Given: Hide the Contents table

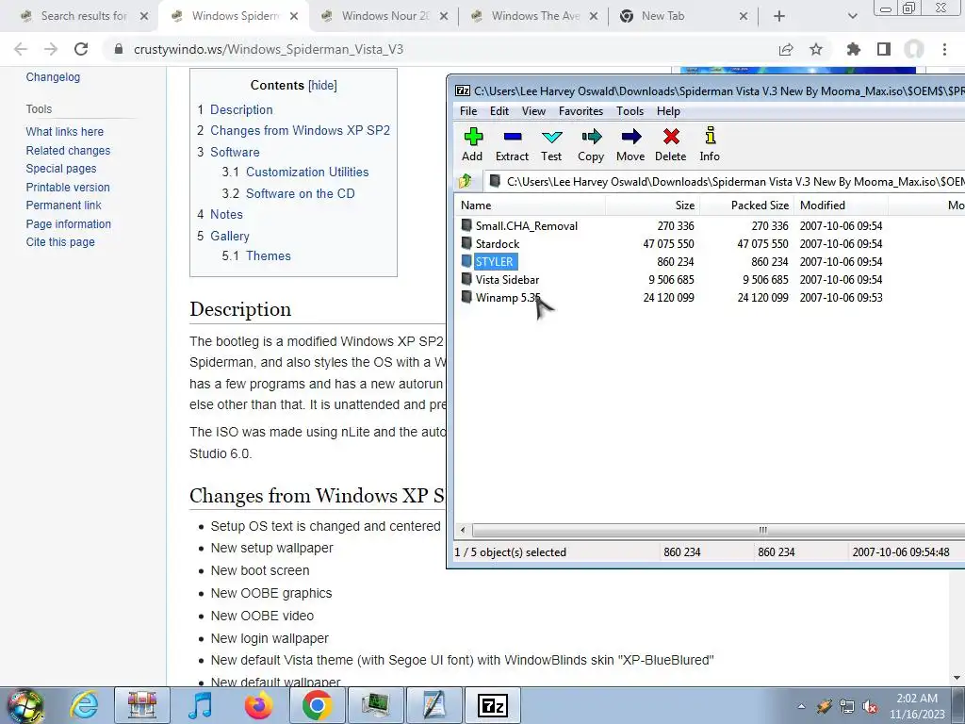Looking at the screenshot, I should pyautogui.click(x=322, y=85).
